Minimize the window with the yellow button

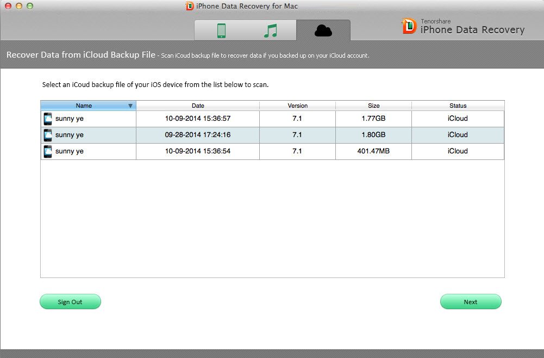tap(19, 6)
